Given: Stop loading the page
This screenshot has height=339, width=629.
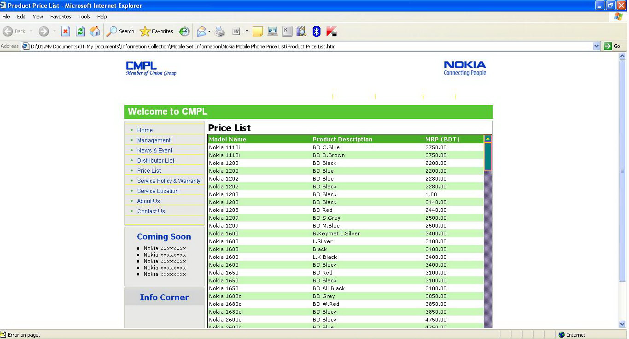Looking at the screenshot, I should click(65, 31).
